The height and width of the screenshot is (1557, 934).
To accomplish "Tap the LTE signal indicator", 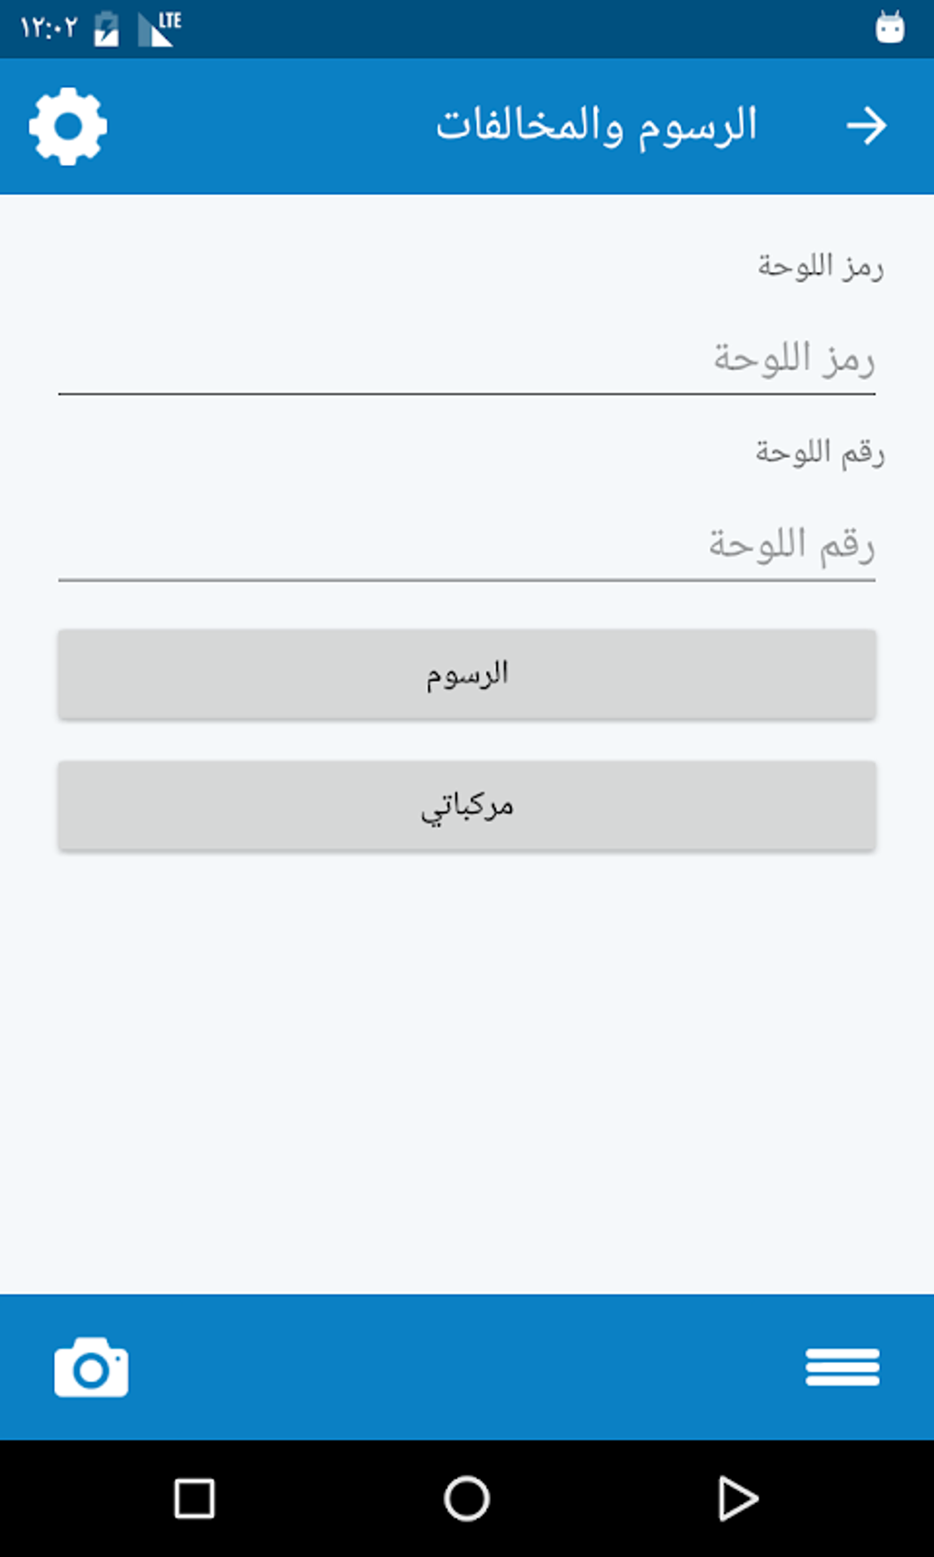I will click(159, 28).
